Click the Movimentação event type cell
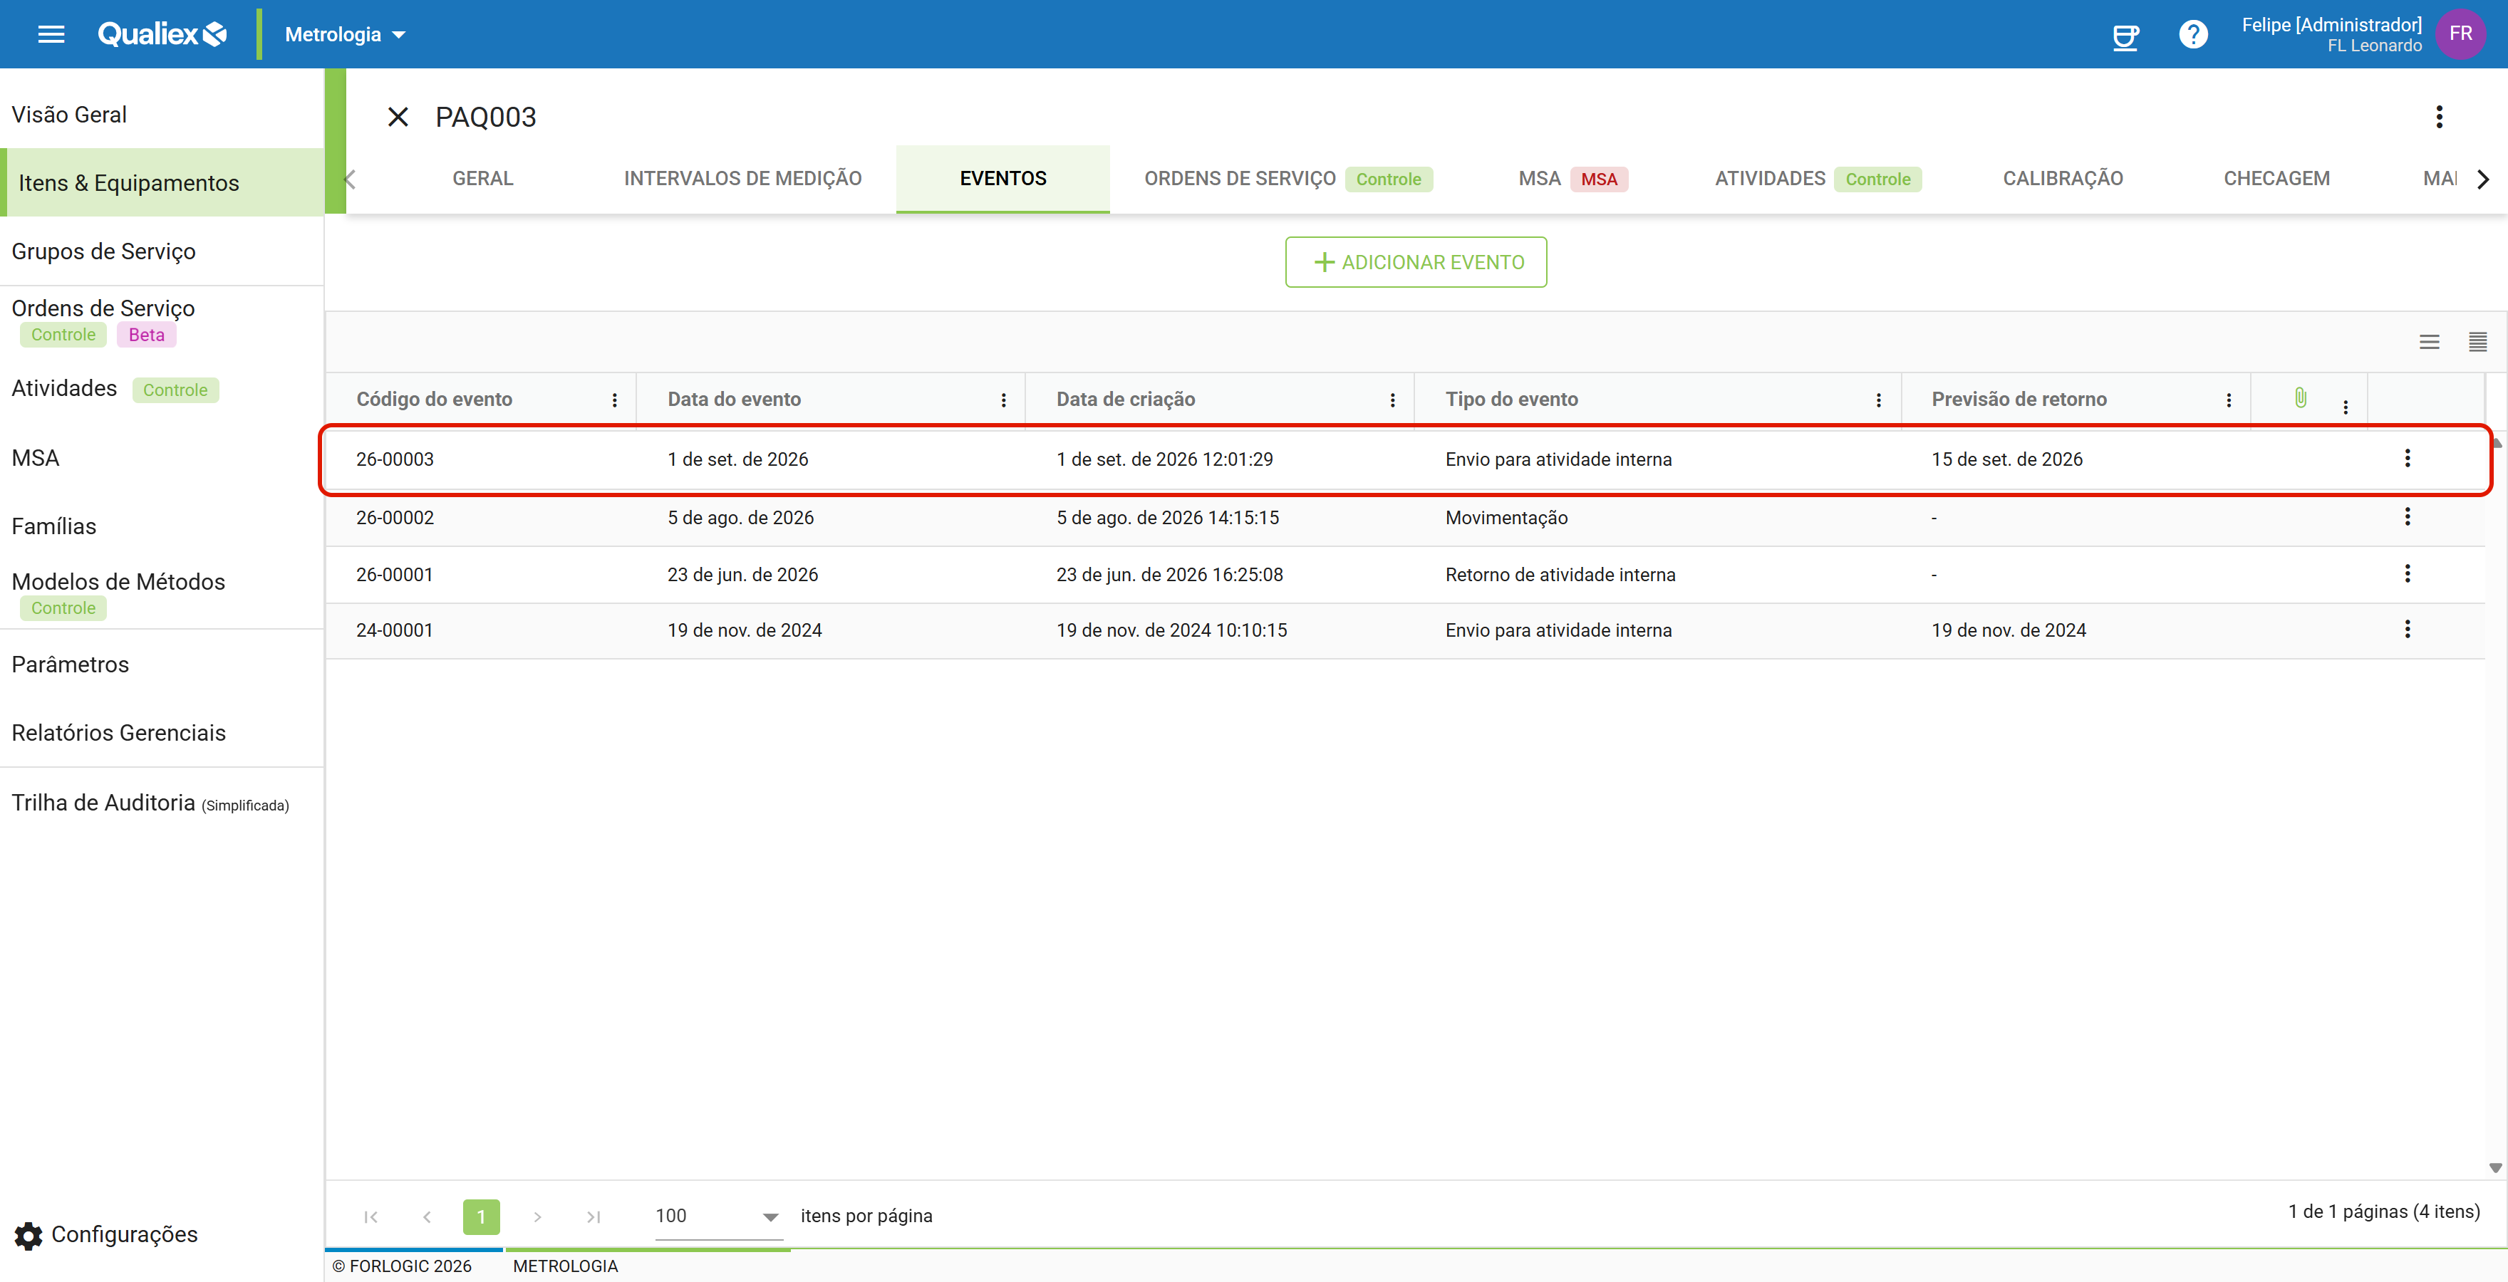 [1506, 518]
